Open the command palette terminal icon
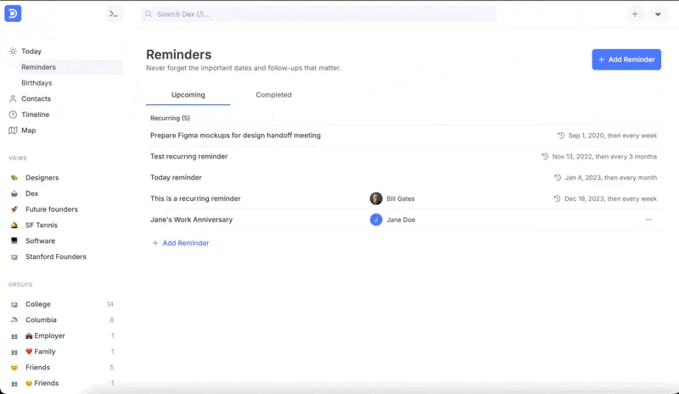This screenshot has width=679, height=394. pos(114,14)
